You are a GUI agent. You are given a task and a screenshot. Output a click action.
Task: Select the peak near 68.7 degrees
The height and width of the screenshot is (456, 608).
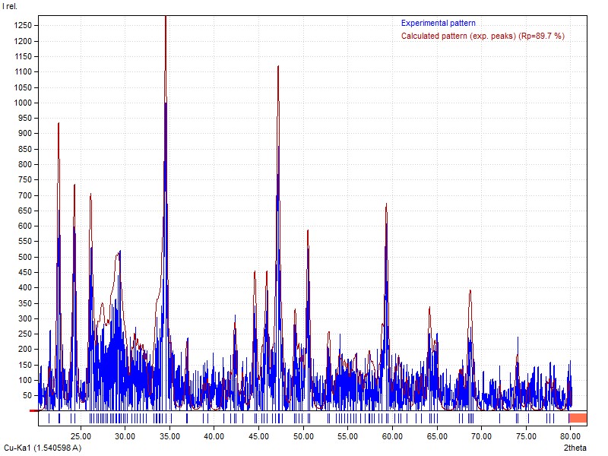(470, 293)
